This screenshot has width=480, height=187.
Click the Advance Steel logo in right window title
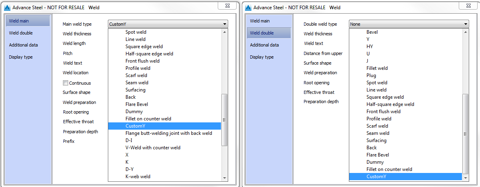pyautogui.click(x=248, y=7)
